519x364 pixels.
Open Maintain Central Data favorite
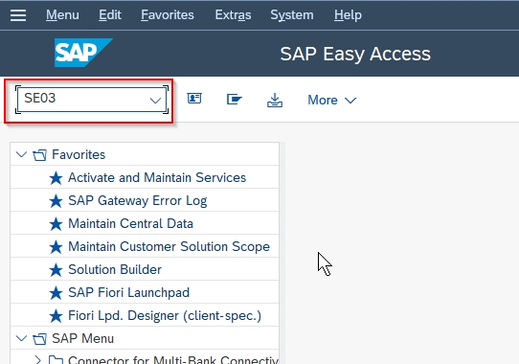click(130, 223)
